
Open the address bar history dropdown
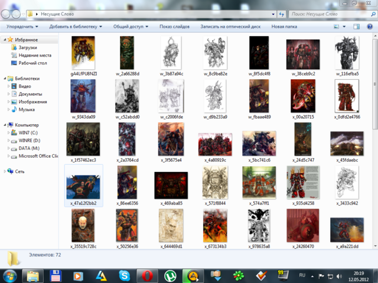273,14
